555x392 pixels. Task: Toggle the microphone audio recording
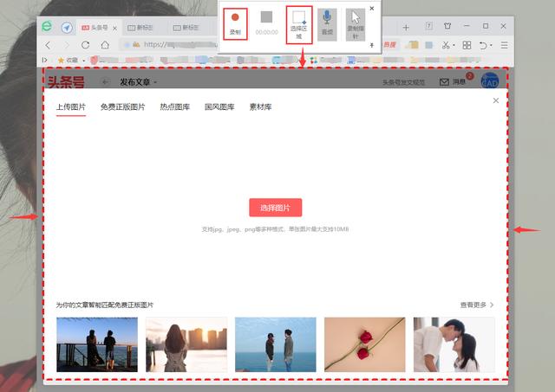coord(327,23)
